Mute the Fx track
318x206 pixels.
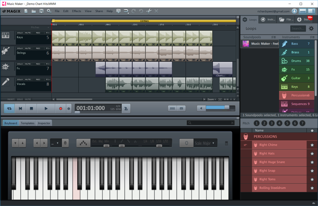(28, 64)
